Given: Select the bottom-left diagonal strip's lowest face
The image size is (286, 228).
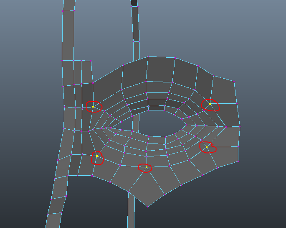Looking at the screenshot, I should click(x=53, y=220).
